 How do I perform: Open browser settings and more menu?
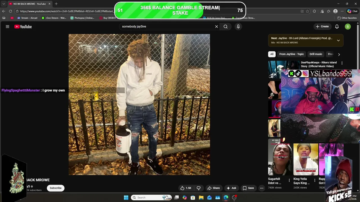(x=342, y=11)
